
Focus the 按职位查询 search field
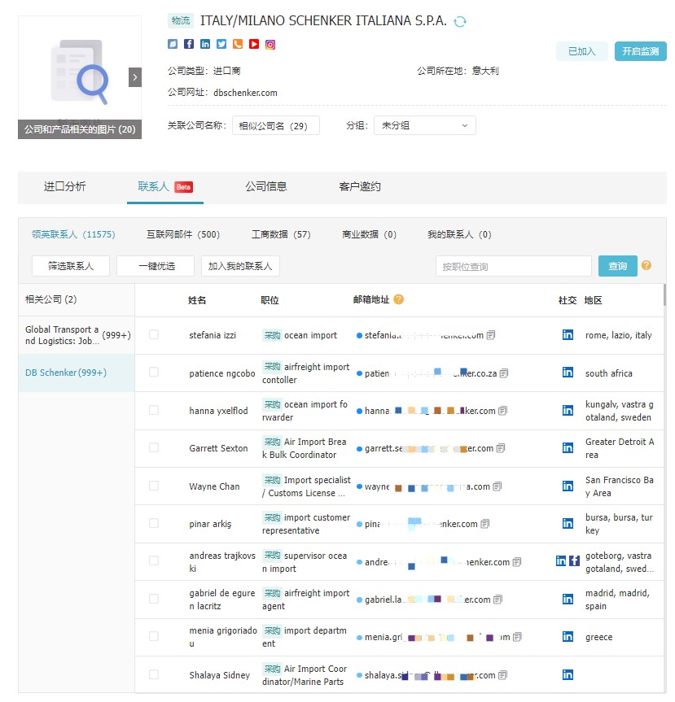[513, 266]
